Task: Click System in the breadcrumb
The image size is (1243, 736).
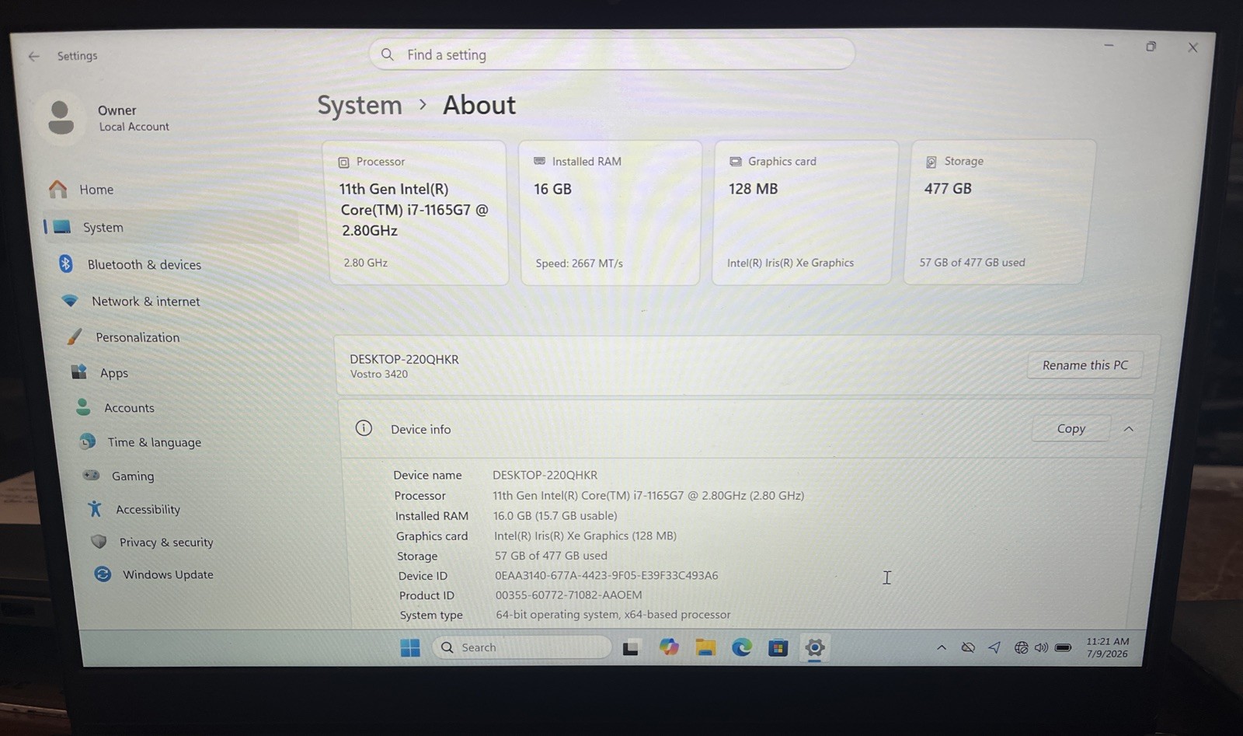Action: pos(360,105)
